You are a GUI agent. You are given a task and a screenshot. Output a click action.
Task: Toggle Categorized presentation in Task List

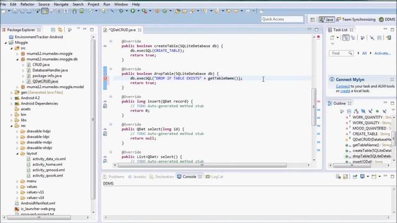click(346, 38)
